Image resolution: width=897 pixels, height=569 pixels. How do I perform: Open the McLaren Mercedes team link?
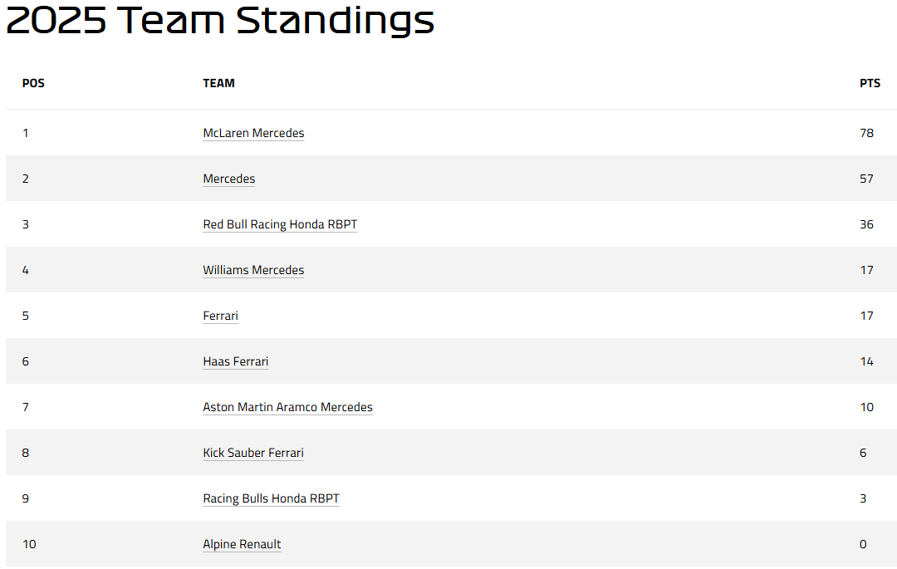[253, 133]
